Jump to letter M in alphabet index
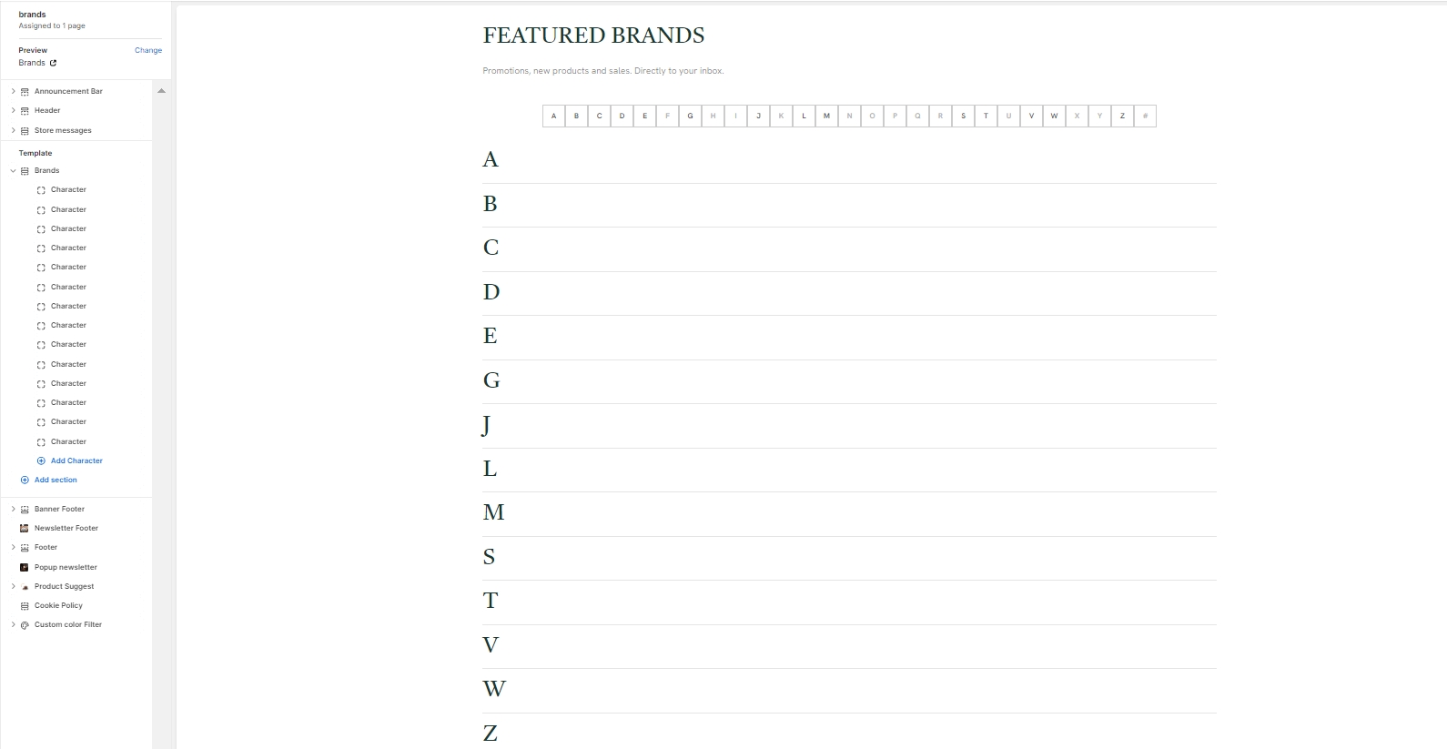Image resolution: width=1447 pixels, height=749 pixels. [x=826, y=116]
